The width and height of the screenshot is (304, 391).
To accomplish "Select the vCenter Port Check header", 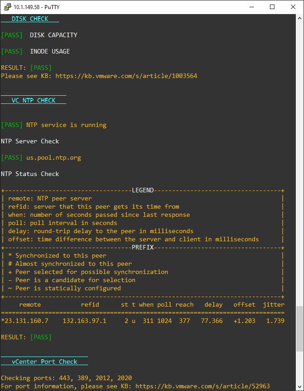I will 44,361.
